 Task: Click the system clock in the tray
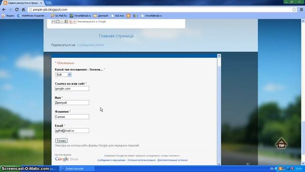point(299,169)
